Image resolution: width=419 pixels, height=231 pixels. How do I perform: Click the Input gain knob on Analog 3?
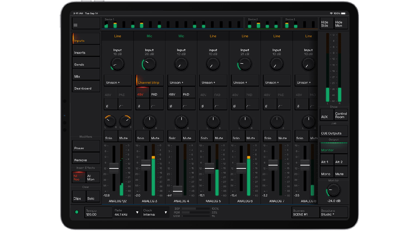149,64
